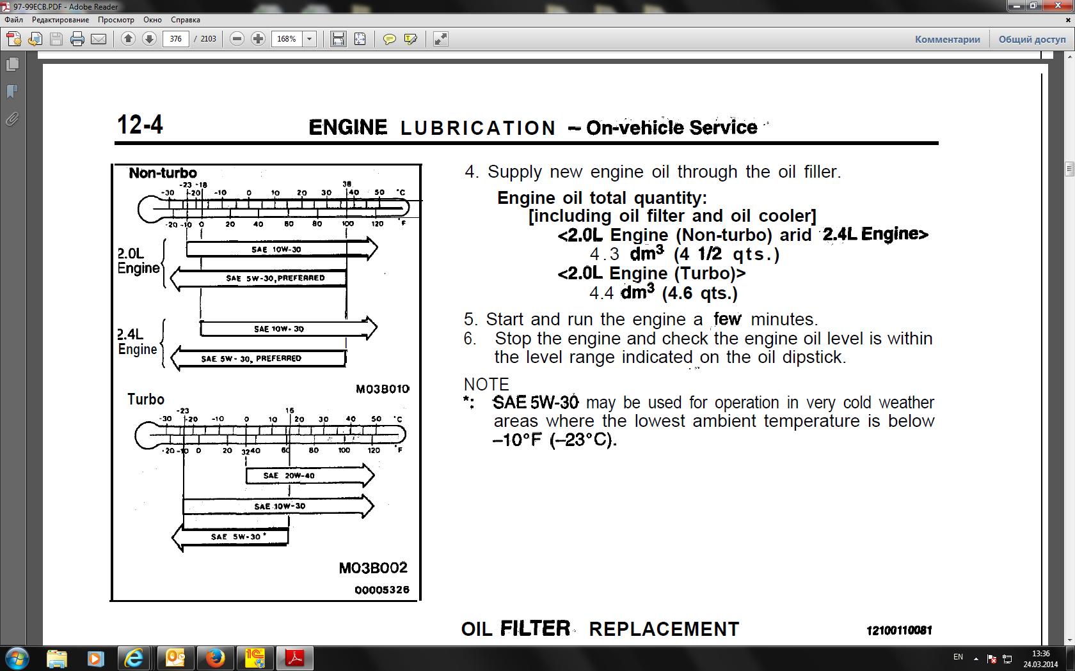The height and width of the screenshot is (671, 1075).
Task: Open the page thumbnails panel
Action: pos(12,65)
